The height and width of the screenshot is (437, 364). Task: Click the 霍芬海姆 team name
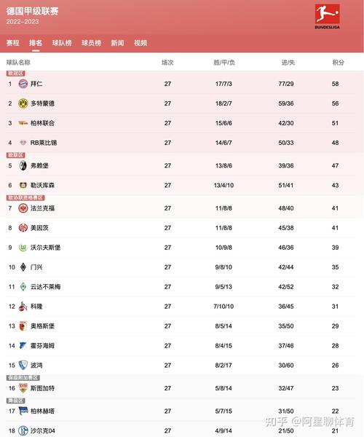tap(43, 345)
